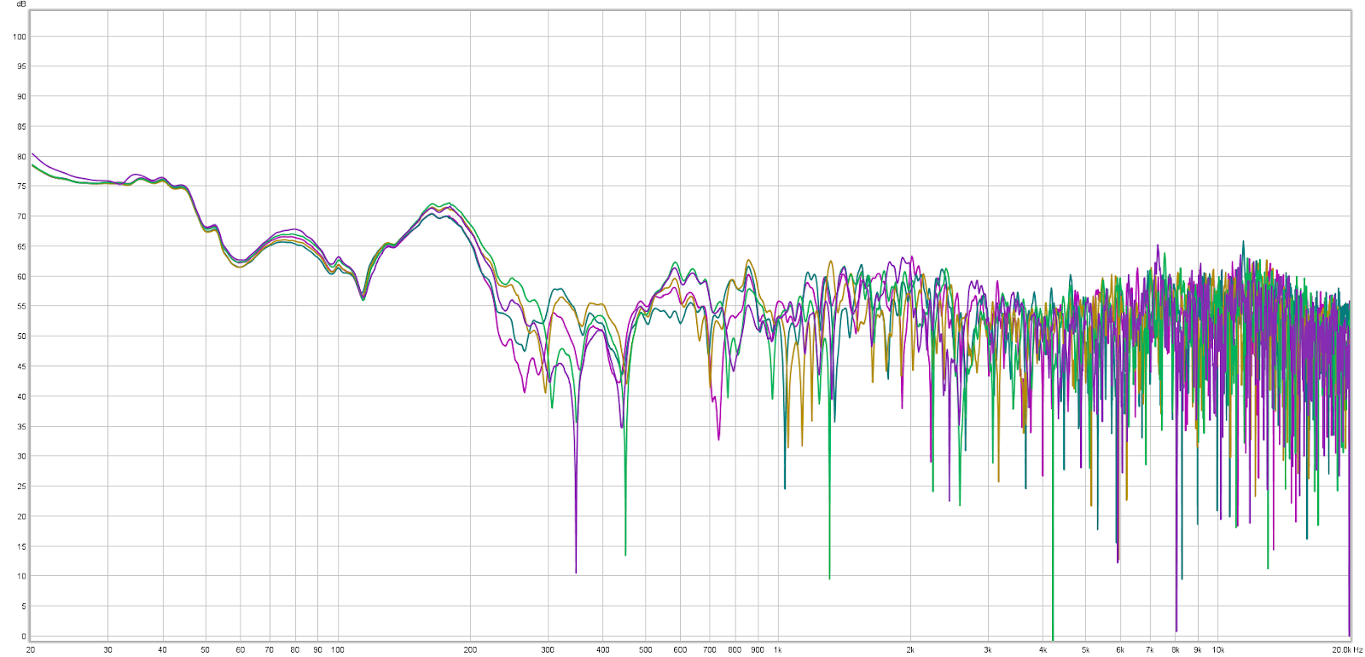The width and height of the screenshot is (1365, 657).
Task: Click the 4k label on the frequency axis
Action: click(x=1043, y=649)
